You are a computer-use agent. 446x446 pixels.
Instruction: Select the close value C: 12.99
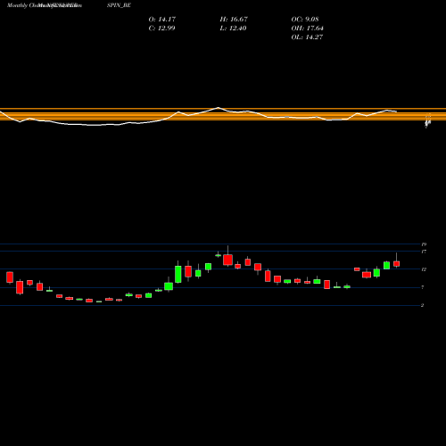click(161, 28)
